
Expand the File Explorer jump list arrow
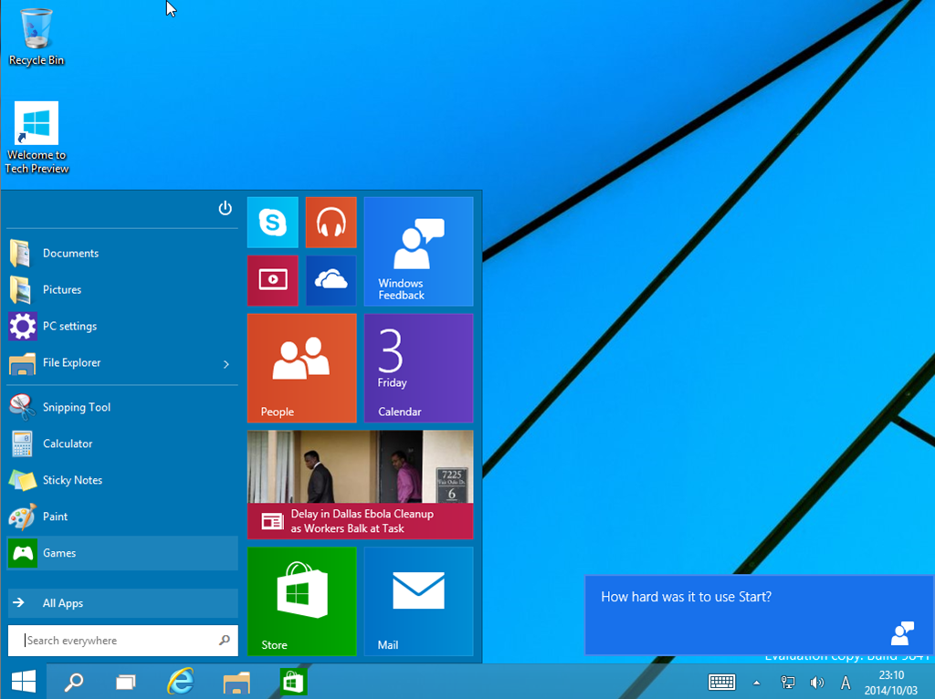[226, 363]
